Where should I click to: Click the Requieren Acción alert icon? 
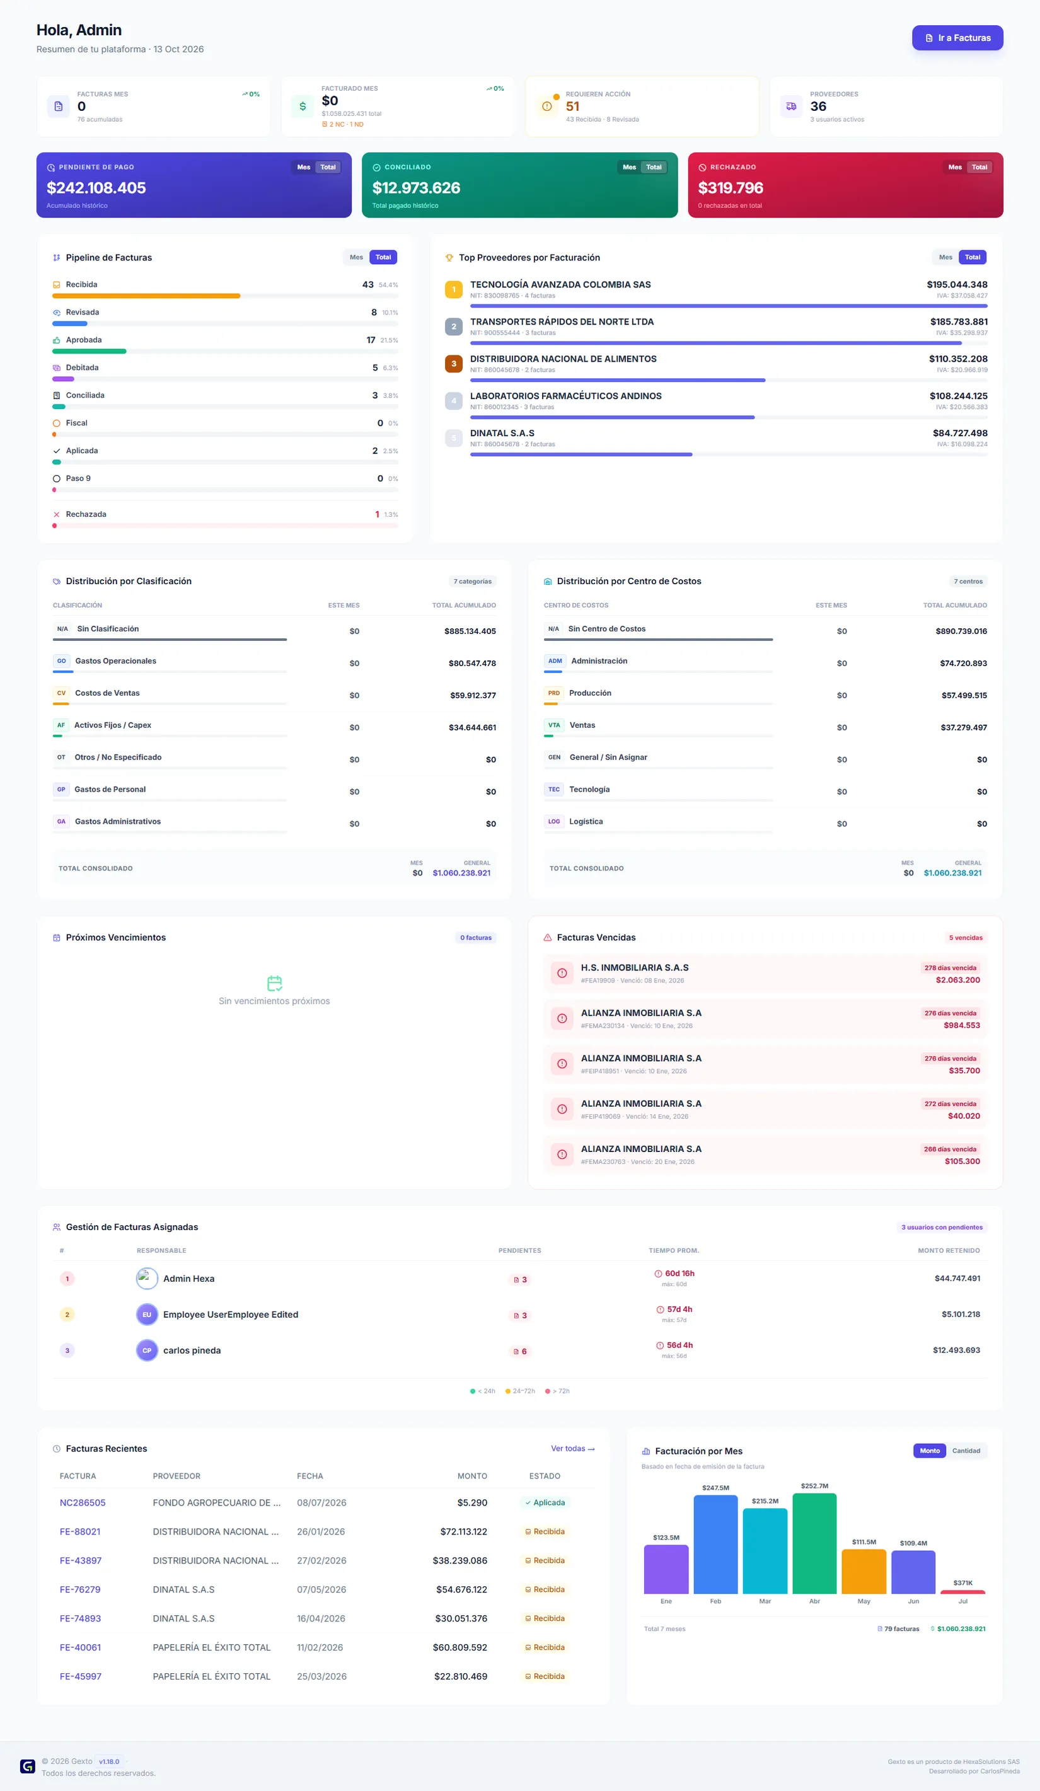[x=546, y=107]
